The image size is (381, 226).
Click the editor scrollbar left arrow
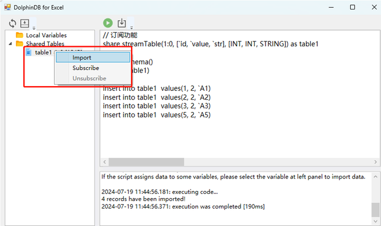[105, 162]
